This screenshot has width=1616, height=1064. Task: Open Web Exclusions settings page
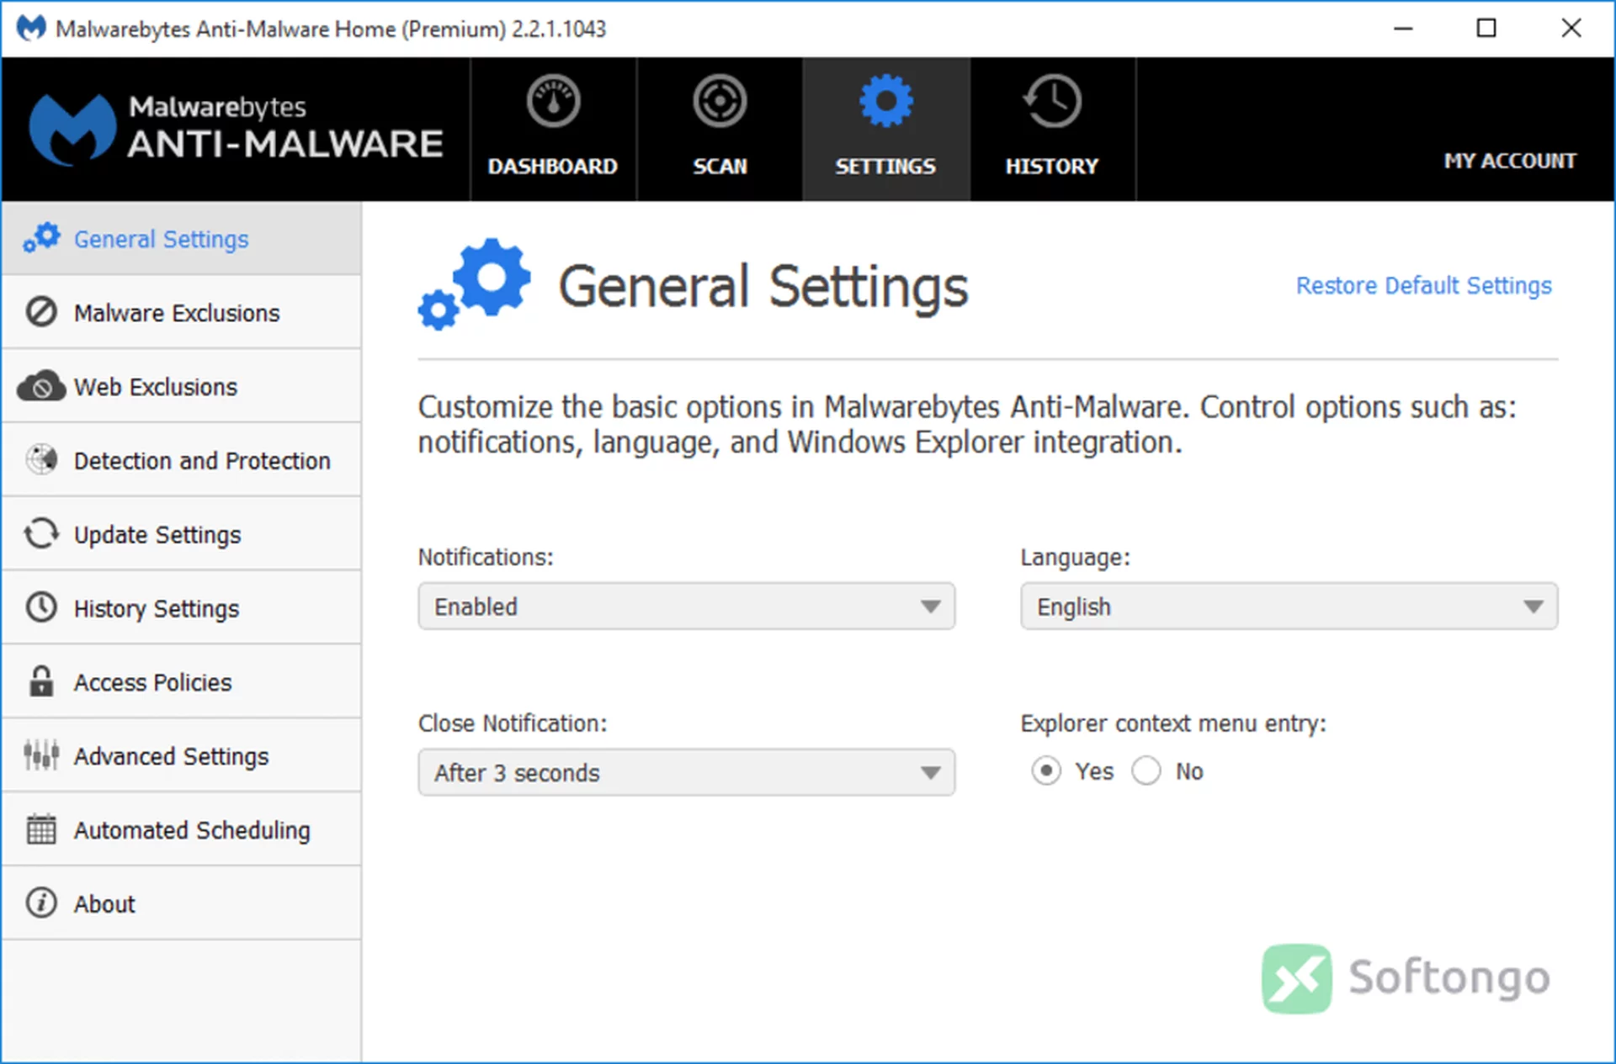[x=156, y=387]
